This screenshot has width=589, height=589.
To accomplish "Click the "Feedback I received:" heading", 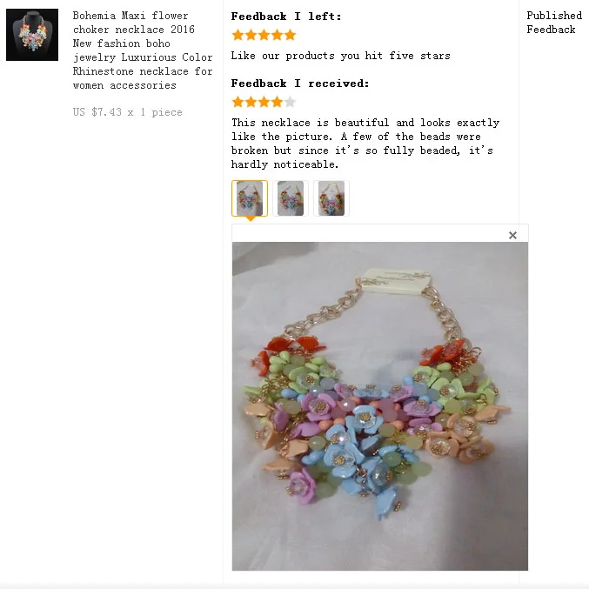I will pos(300,84).
